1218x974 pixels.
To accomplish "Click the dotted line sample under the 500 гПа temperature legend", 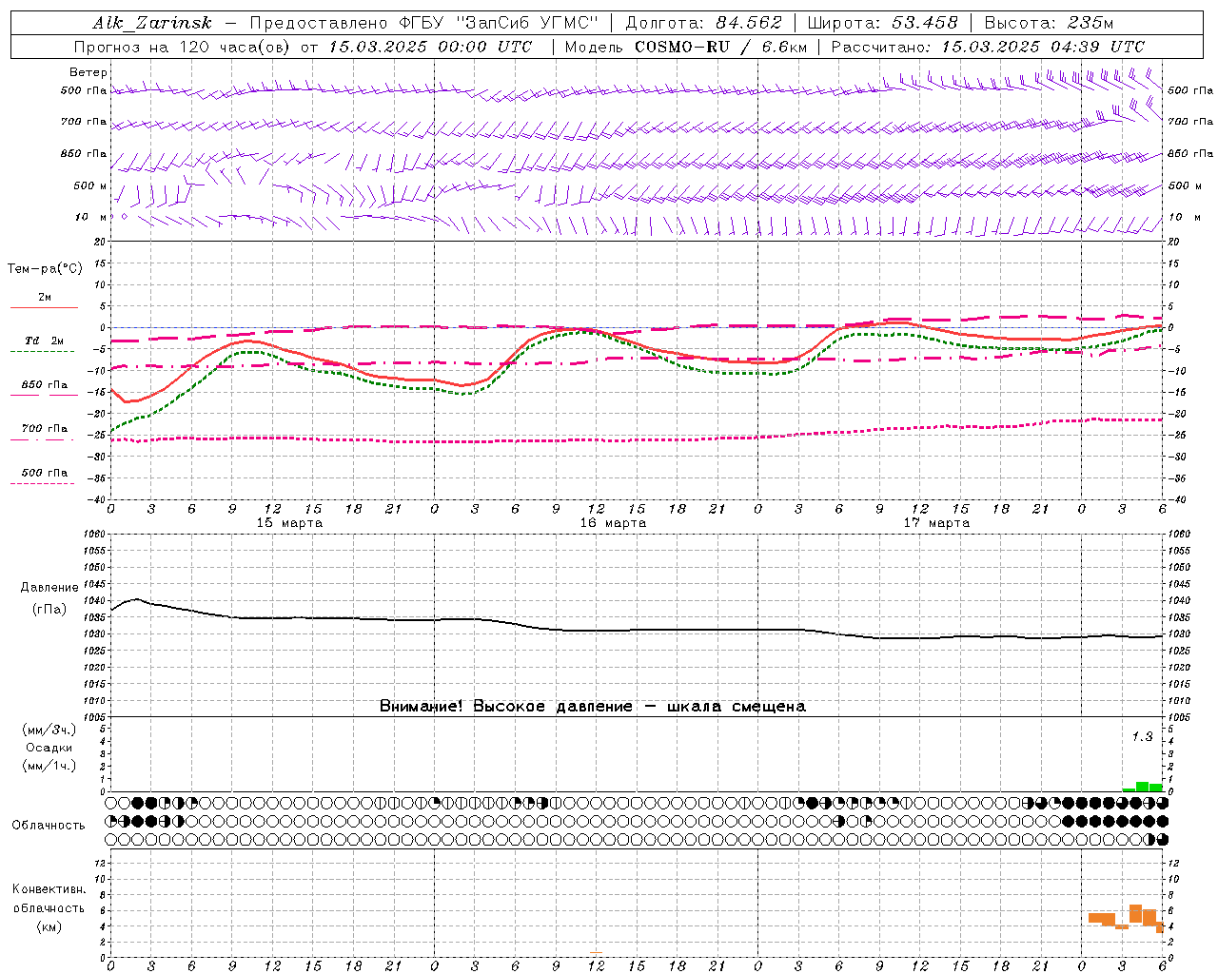I will [x=42, y=483].
